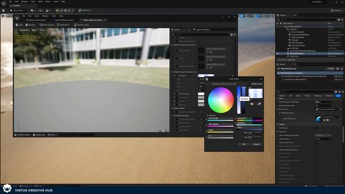Toggle the Cast Shadow checkbox

point(316,128)
